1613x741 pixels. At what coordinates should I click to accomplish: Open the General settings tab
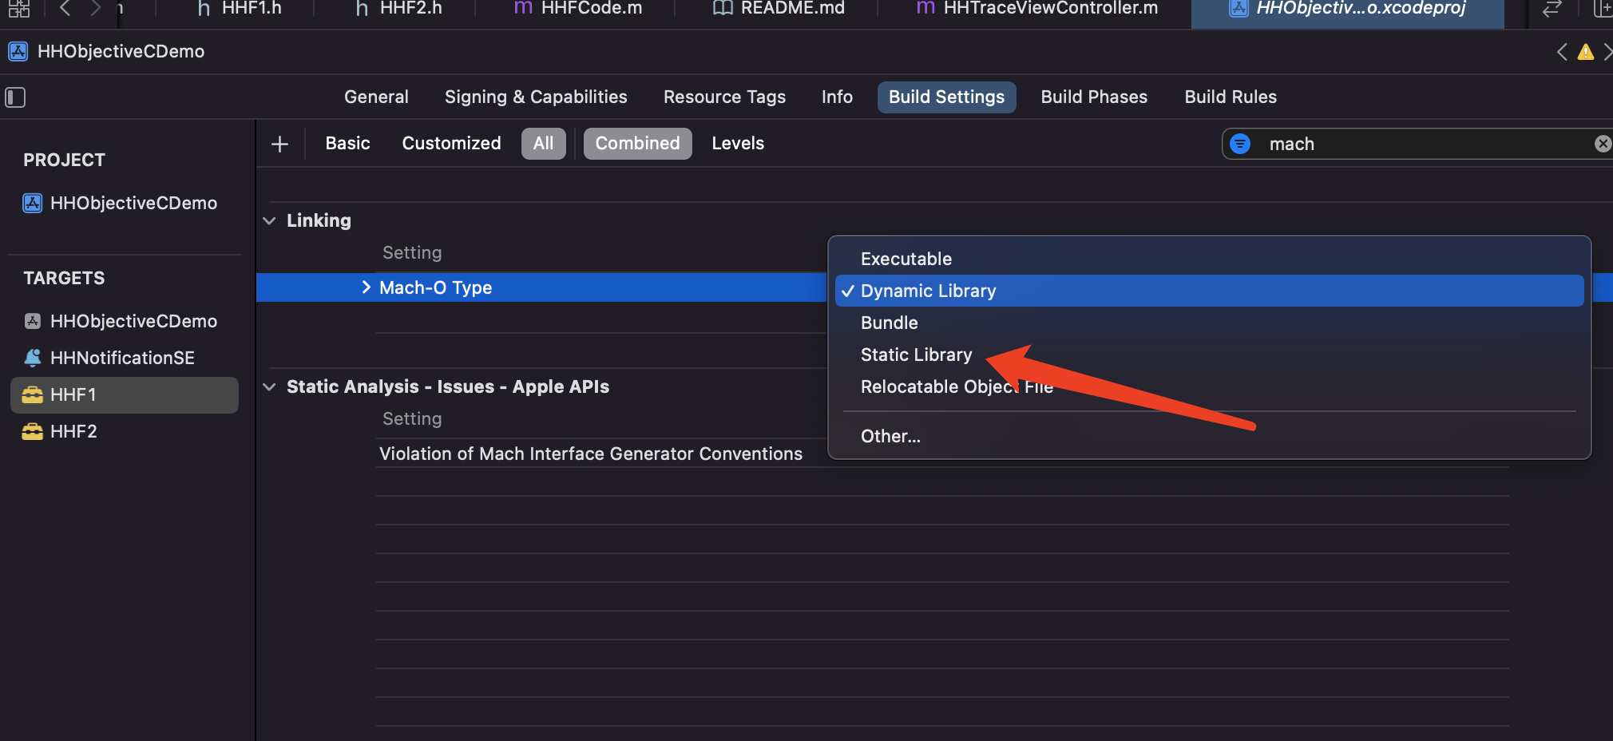[376, 97]
